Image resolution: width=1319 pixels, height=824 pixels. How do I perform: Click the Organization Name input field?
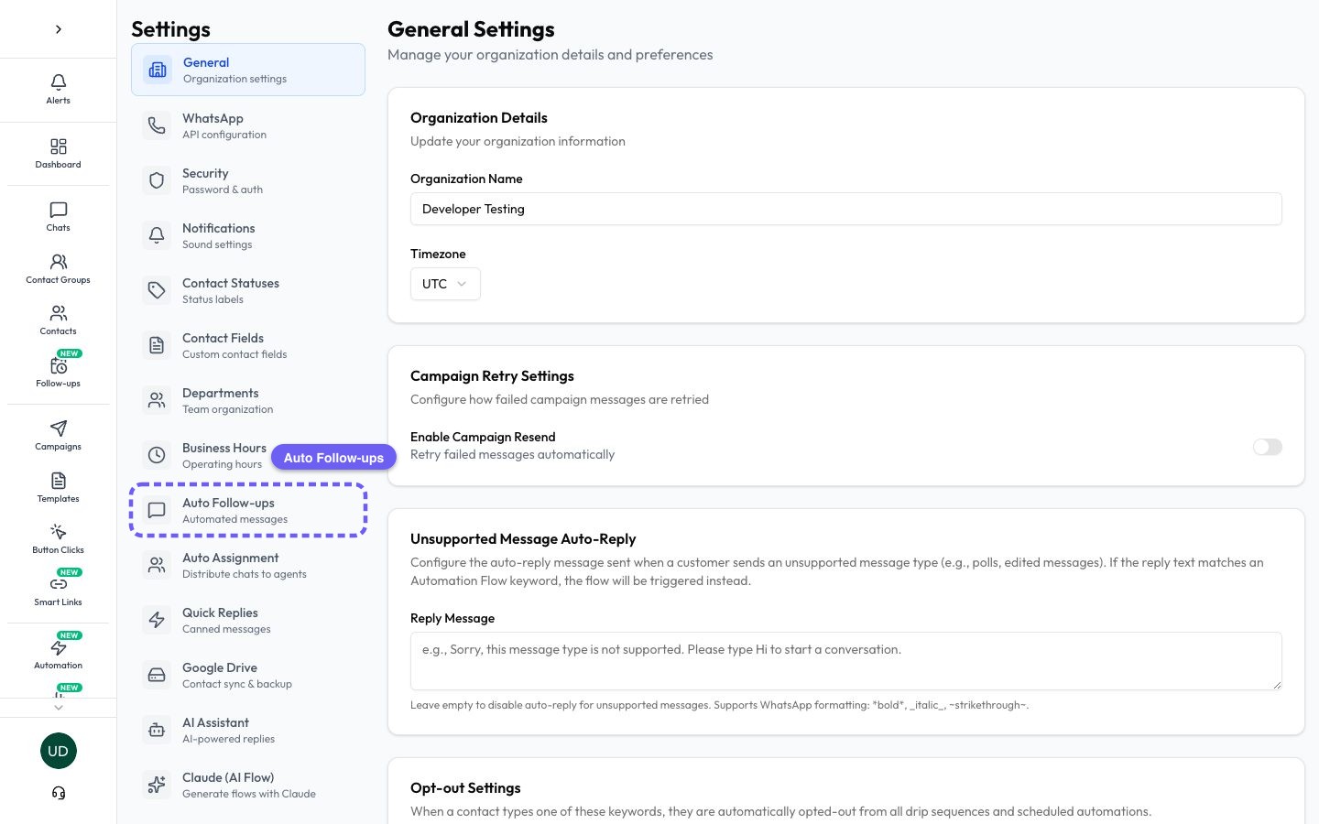pyautogui.click(x=846, y=209)
